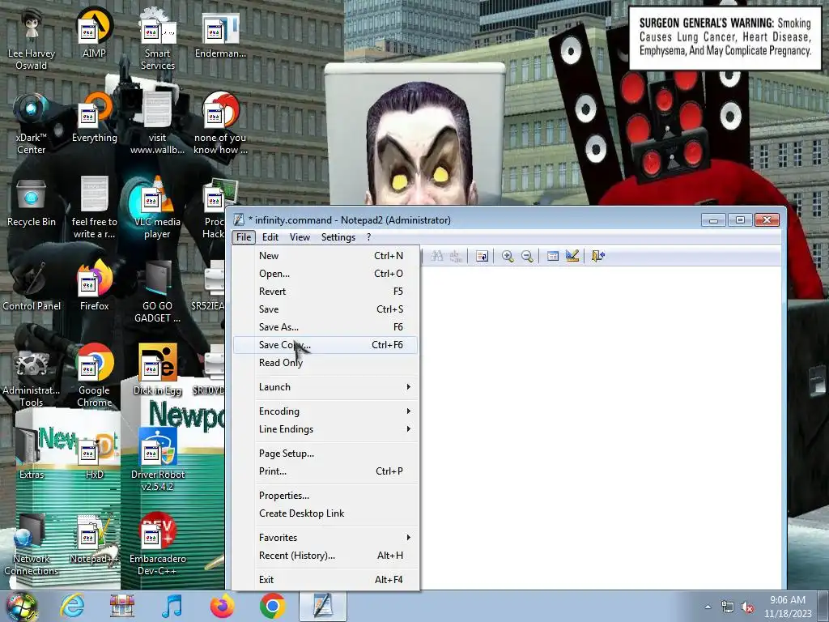This screenshot has width=829, height=622.
Task: Click the Zoom In magnifier icon
Action: pyautogui.click(x=508, y=256)
